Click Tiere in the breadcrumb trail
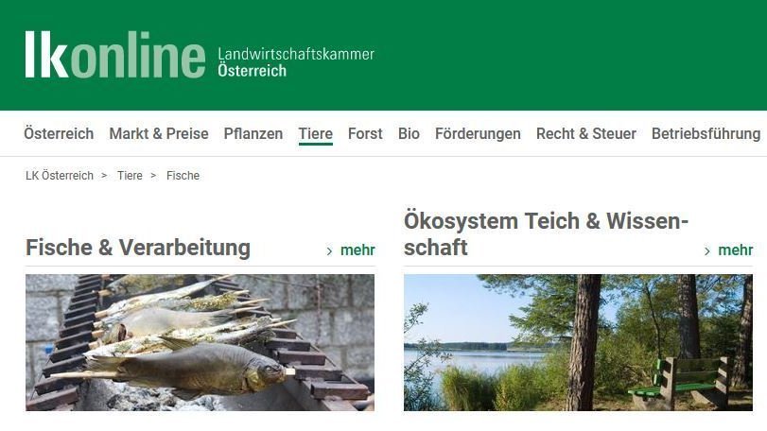This screenshot has width=767, height=431. (x=130, y=176)
